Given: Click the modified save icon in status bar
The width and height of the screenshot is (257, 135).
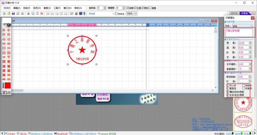Looking at the screenshot, I should [x=56, y=134].
